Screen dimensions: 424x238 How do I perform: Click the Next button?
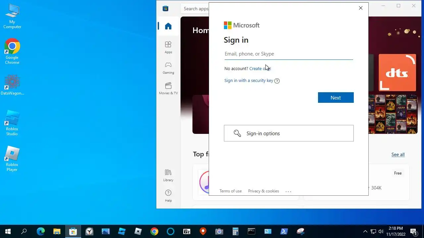[336, 98]
